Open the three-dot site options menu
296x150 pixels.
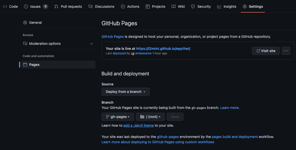(286, 51)
